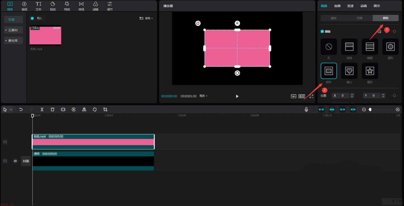Add a mask keyframe with diamond icon

[x=394, y=31]
